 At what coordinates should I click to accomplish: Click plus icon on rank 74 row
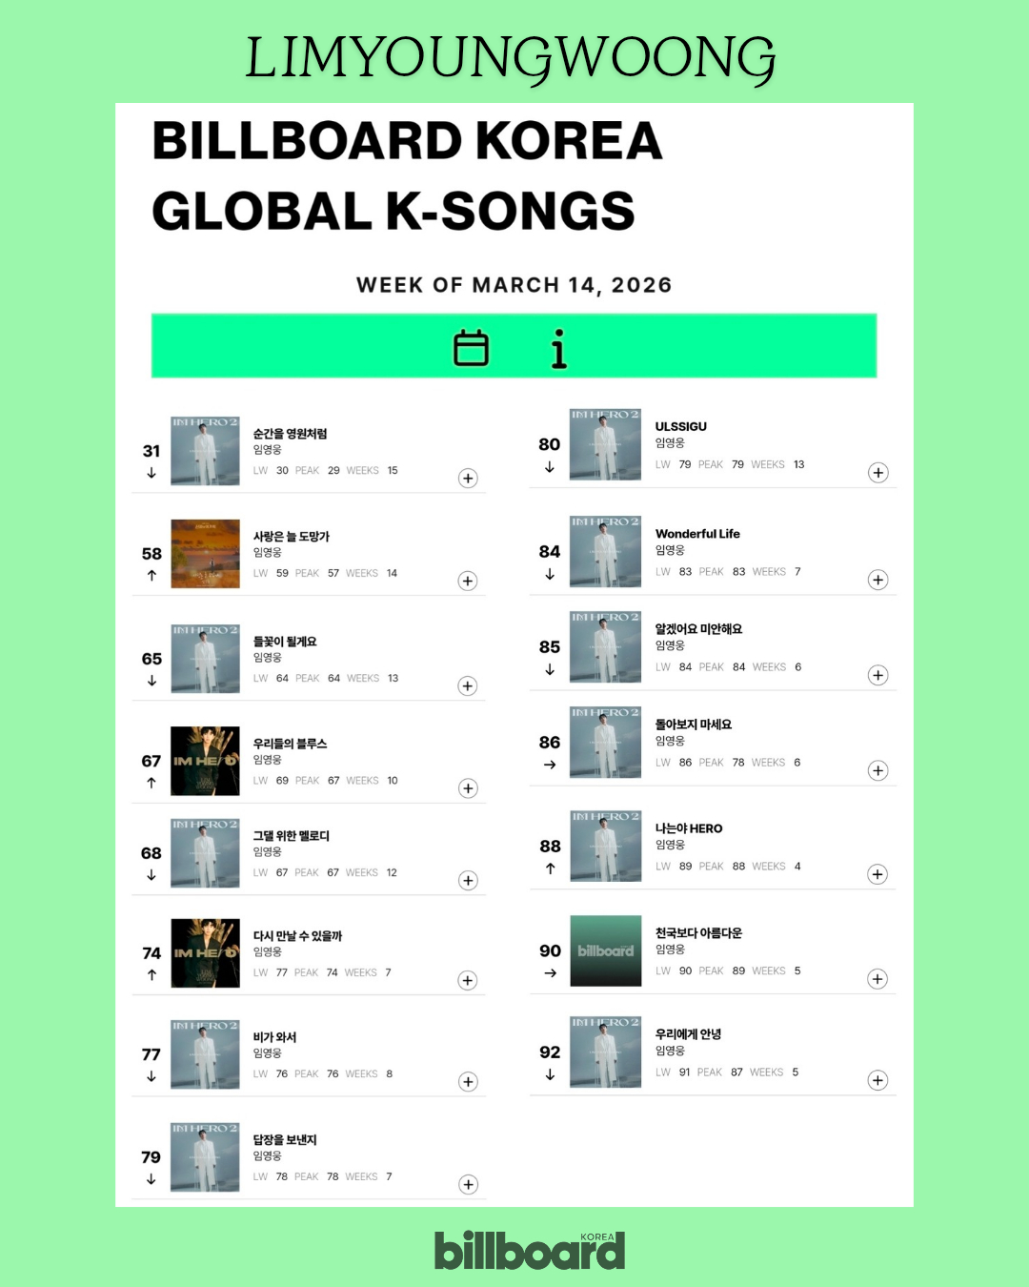[468, 981]
